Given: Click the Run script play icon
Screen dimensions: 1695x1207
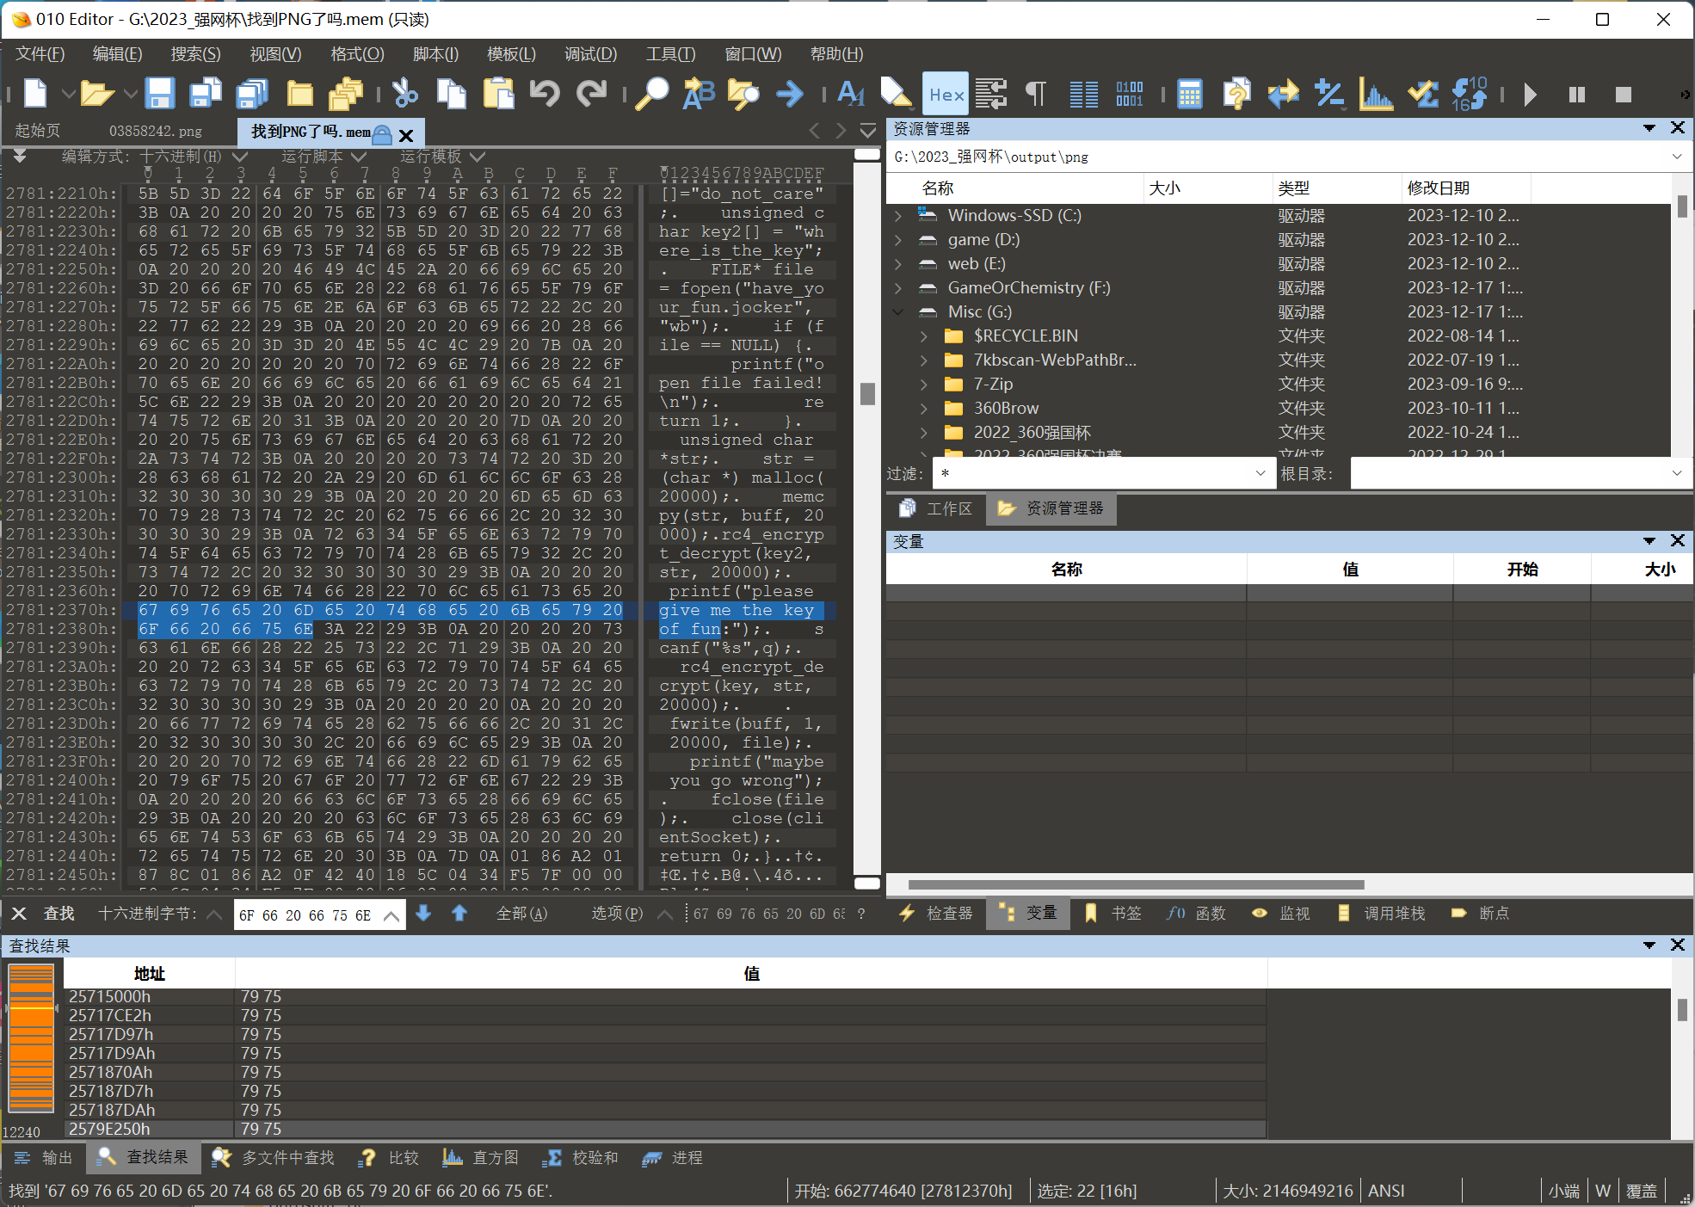Looking at the screenshot, I should click(x=1530, y=94).
